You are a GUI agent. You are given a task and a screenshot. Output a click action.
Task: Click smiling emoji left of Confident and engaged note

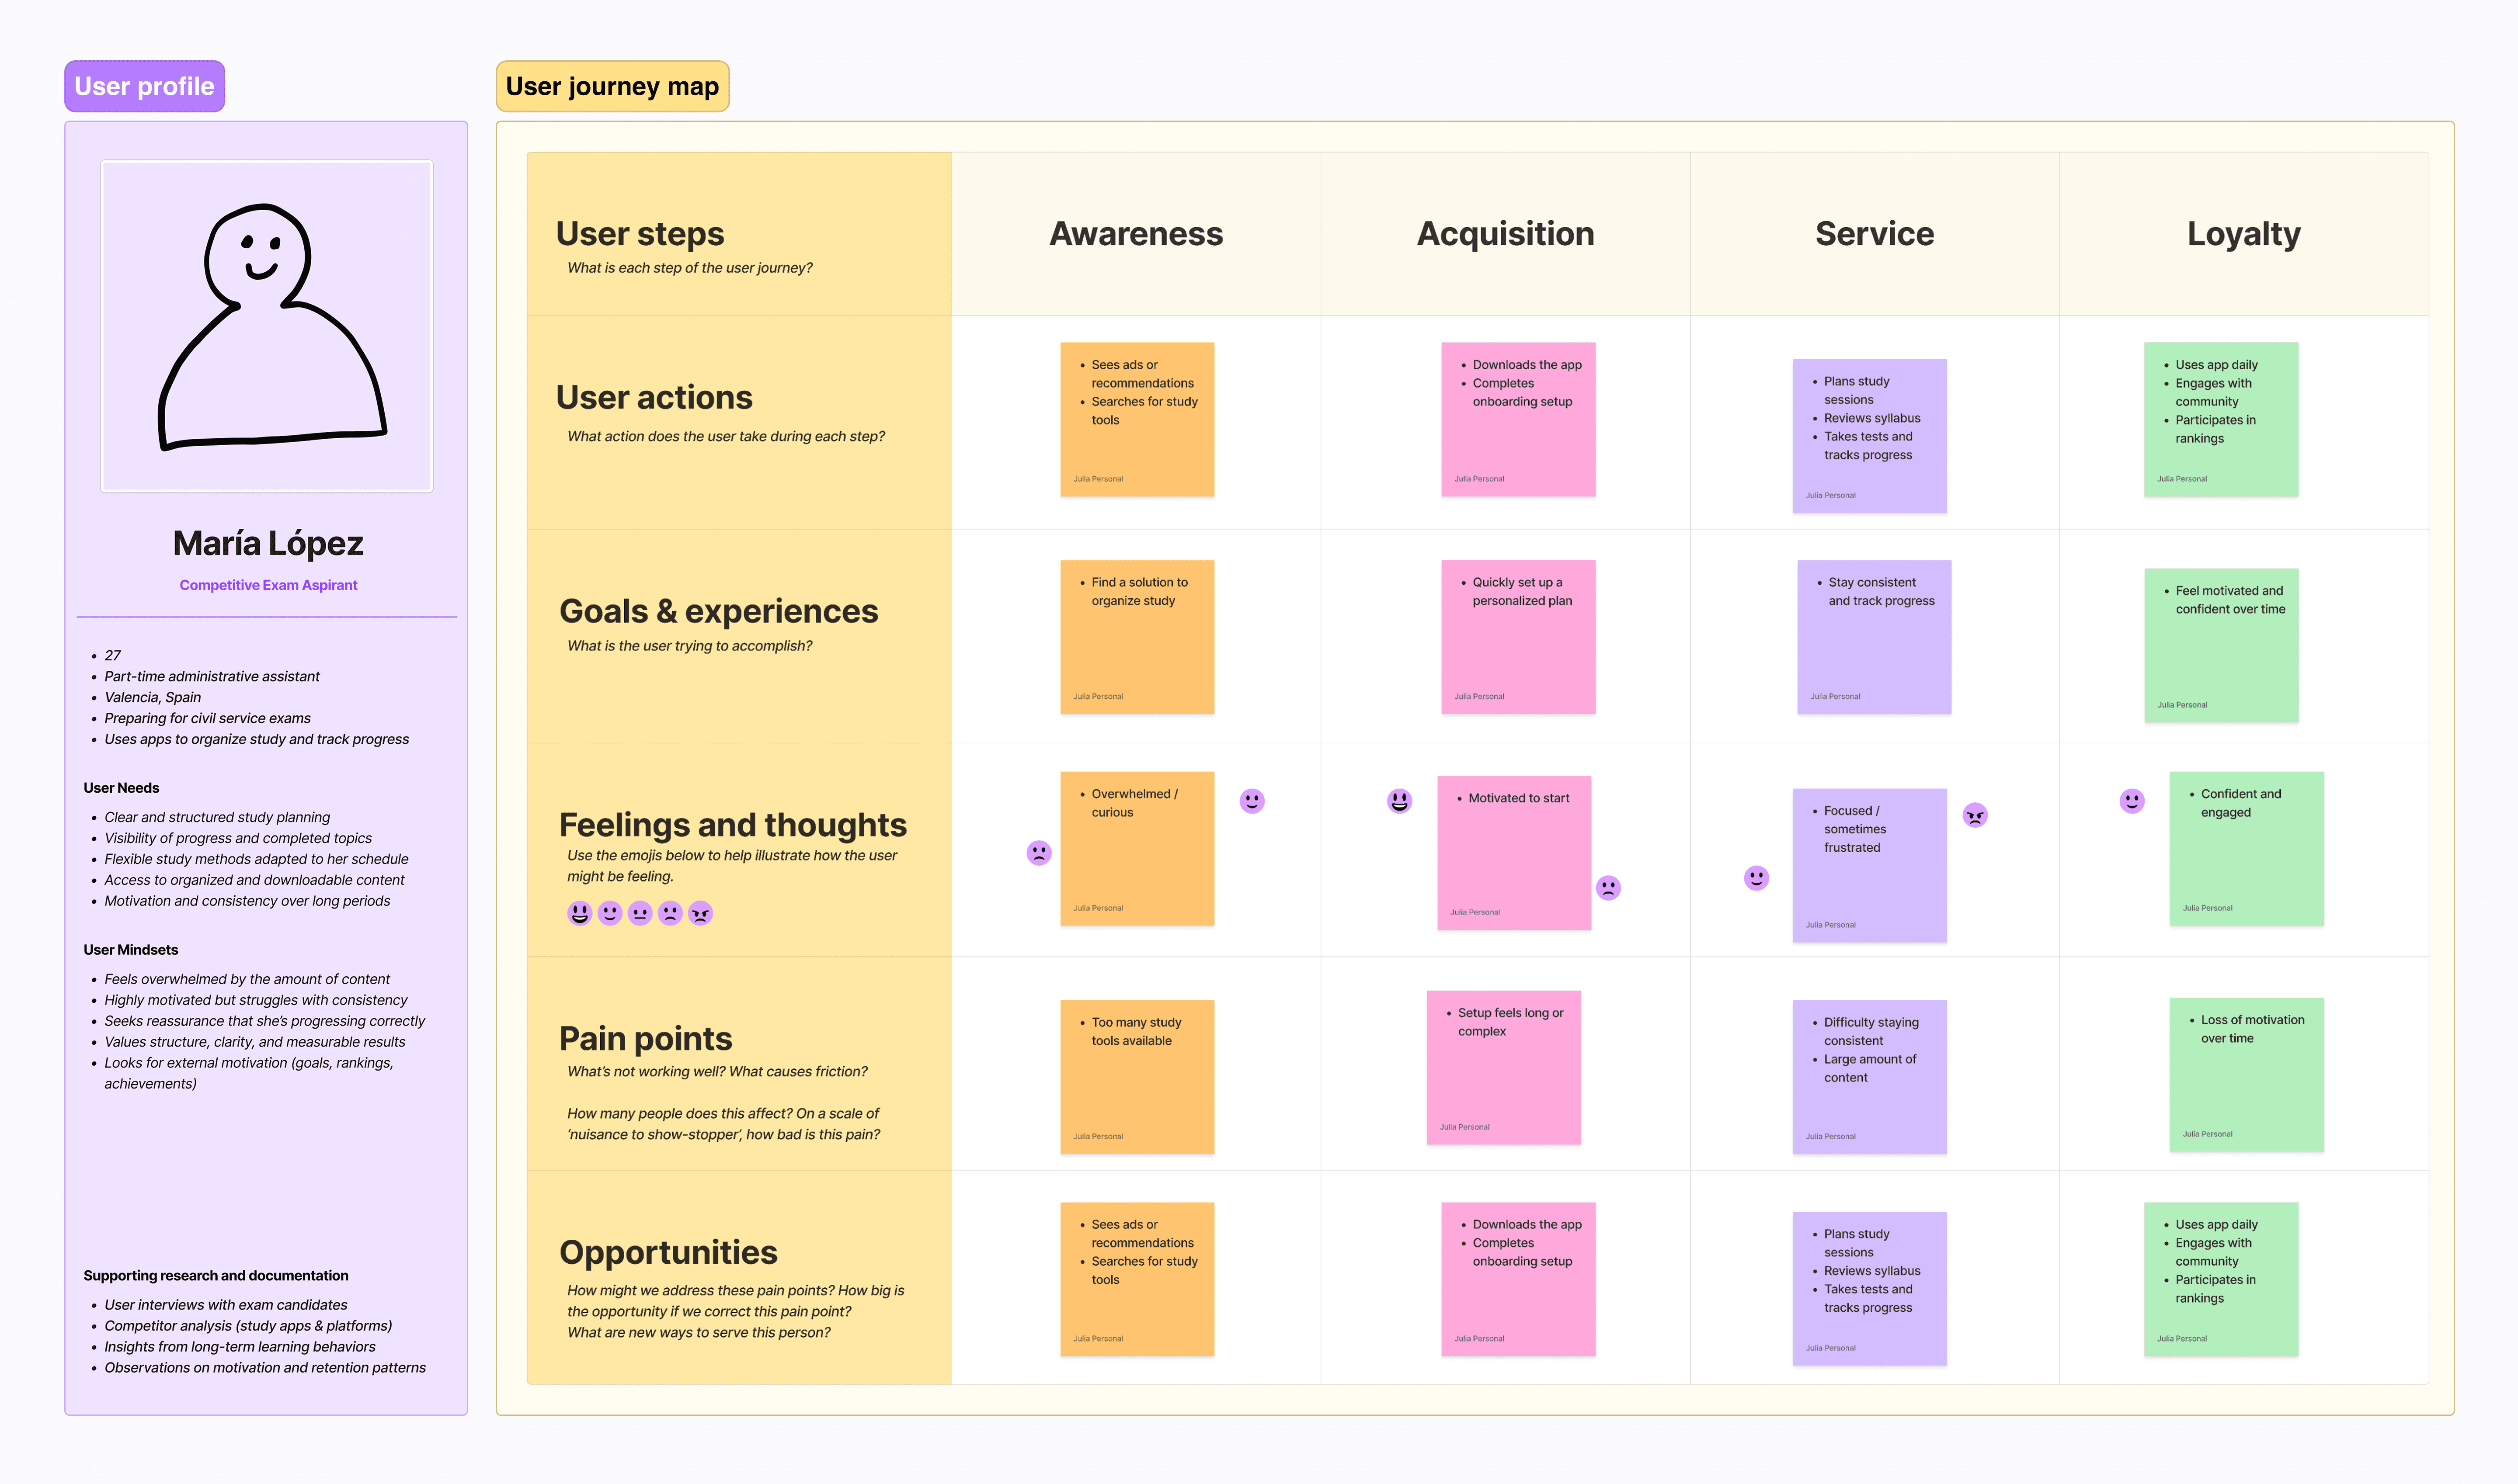[x=2132, y=801]
